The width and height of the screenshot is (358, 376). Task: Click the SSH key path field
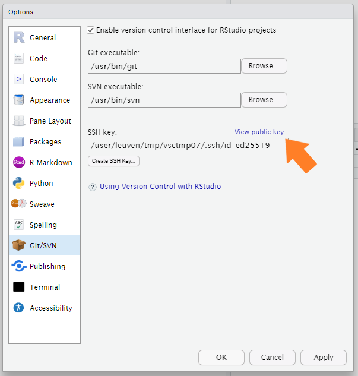click(x=187, y=146)
